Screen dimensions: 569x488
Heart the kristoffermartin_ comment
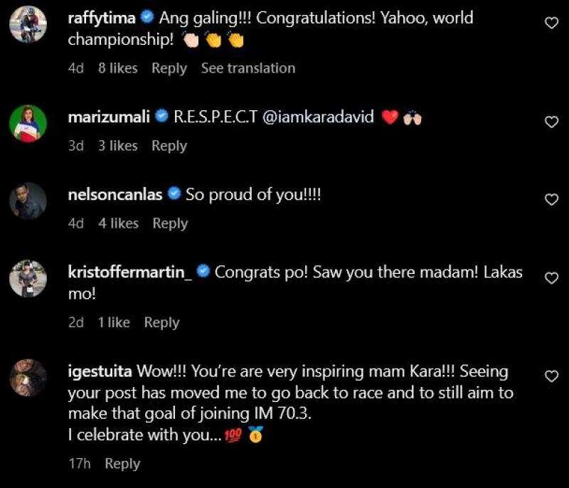pyautogui.click(x=551, y=278)
